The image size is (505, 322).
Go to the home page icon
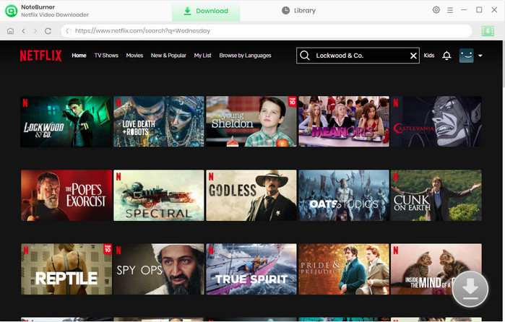10,31
